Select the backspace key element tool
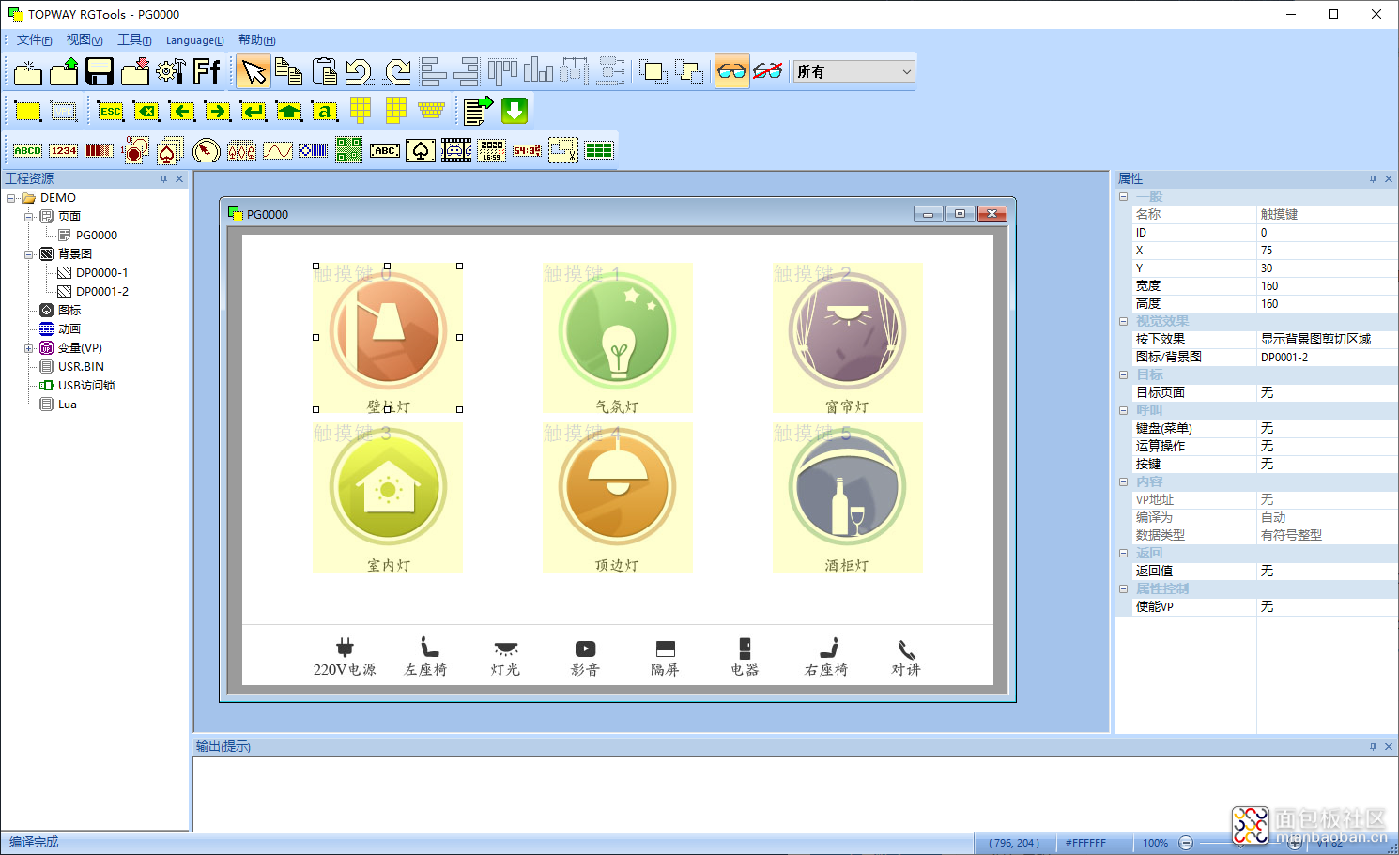 pyautogui.click(x=146, y=111)
